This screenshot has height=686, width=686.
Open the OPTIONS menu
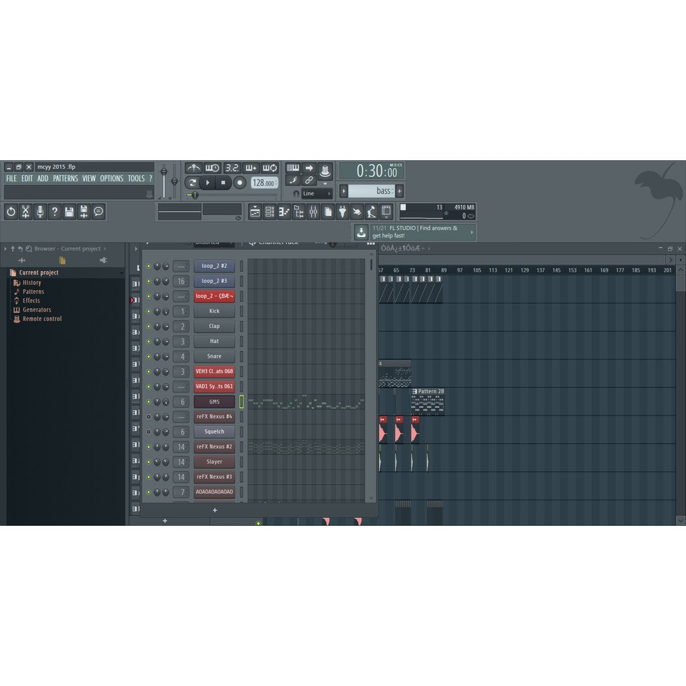coord(111,178)
